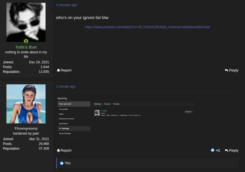Reply to the Thompsonz post

[232, 150]
